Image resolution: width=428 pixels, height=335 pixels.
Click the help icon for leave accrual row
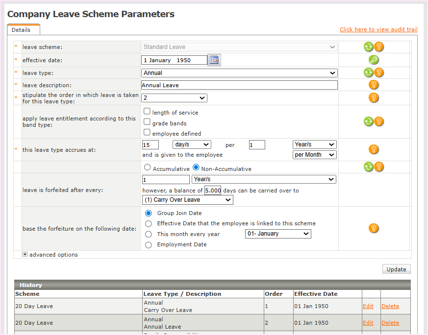[x=374, y=149]
